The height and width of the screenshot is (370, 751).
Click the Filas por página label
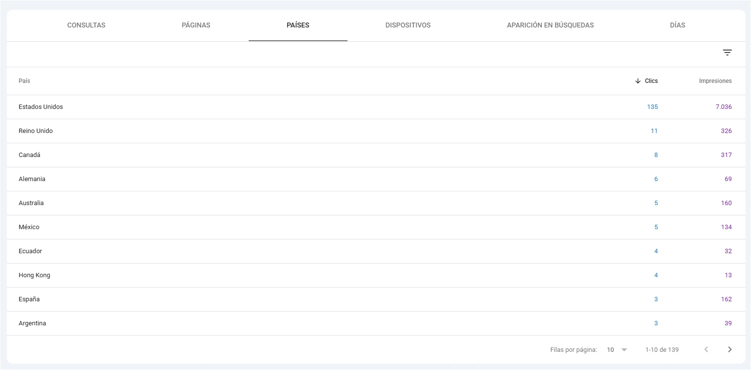click(x=574, y=350)
